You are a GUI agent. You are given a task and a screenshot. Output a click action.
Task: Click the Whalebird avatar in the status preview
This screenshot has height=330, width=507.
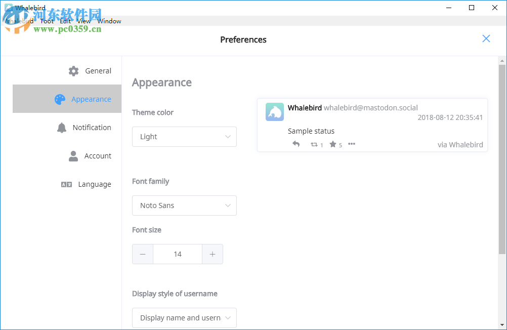[274, 112]
